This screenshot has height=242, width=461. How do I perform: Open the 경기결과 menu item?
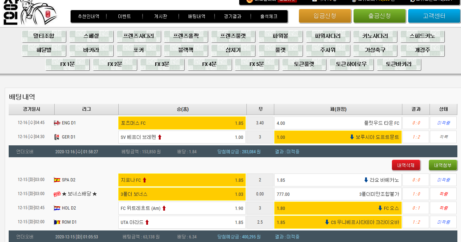pyautogui.click(x=232, y=17)
